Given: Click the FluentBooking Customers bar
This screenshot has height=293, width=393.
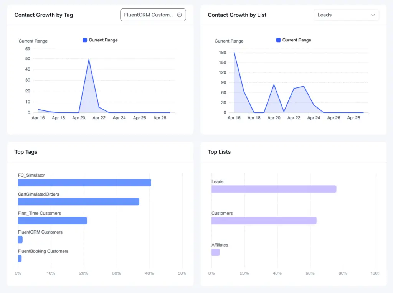Looking at the screenshot, I should (x=20, y=258).
